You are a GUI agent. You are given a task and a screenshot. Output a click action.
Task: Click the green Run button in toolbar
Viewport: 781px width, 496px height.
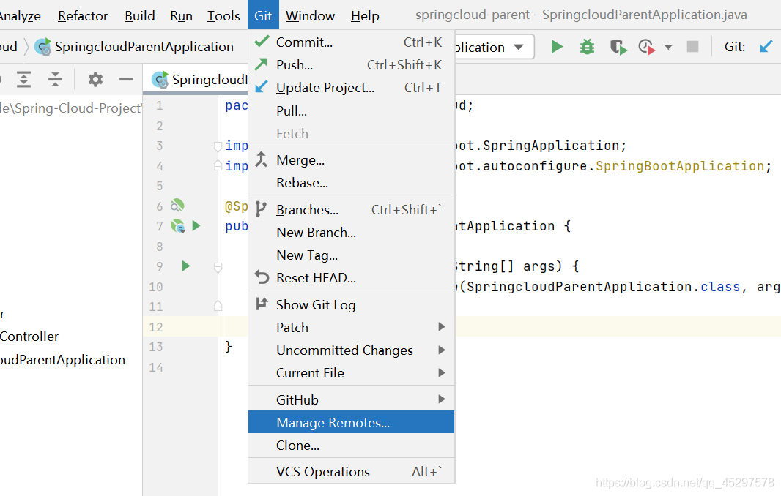557,47
